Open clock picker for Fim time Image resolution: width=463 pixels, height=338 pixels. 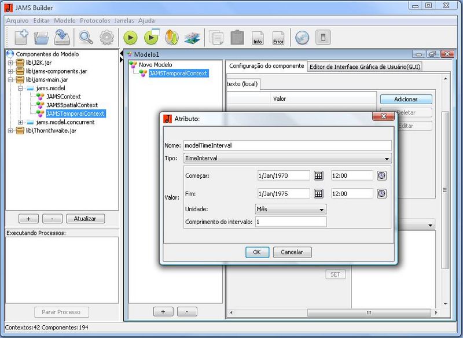(x=381, y=193)
